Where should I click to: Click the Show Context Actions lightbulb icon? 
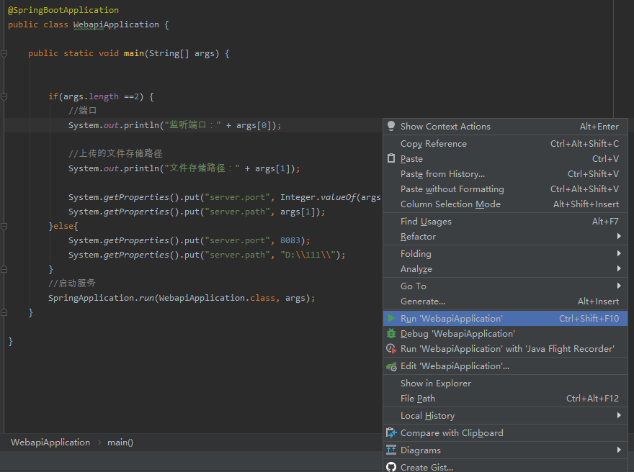pos(391,126)
